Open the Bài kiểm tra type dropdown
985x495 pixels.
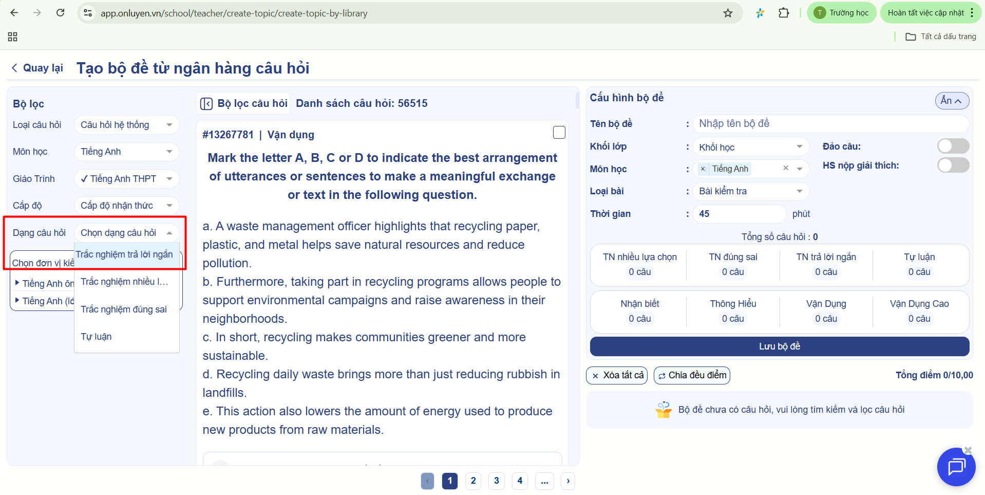[750, 191]
